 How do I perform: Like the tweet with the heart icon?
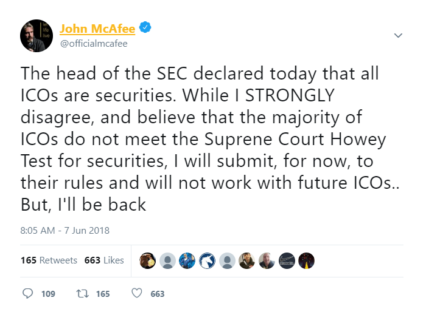137,294
